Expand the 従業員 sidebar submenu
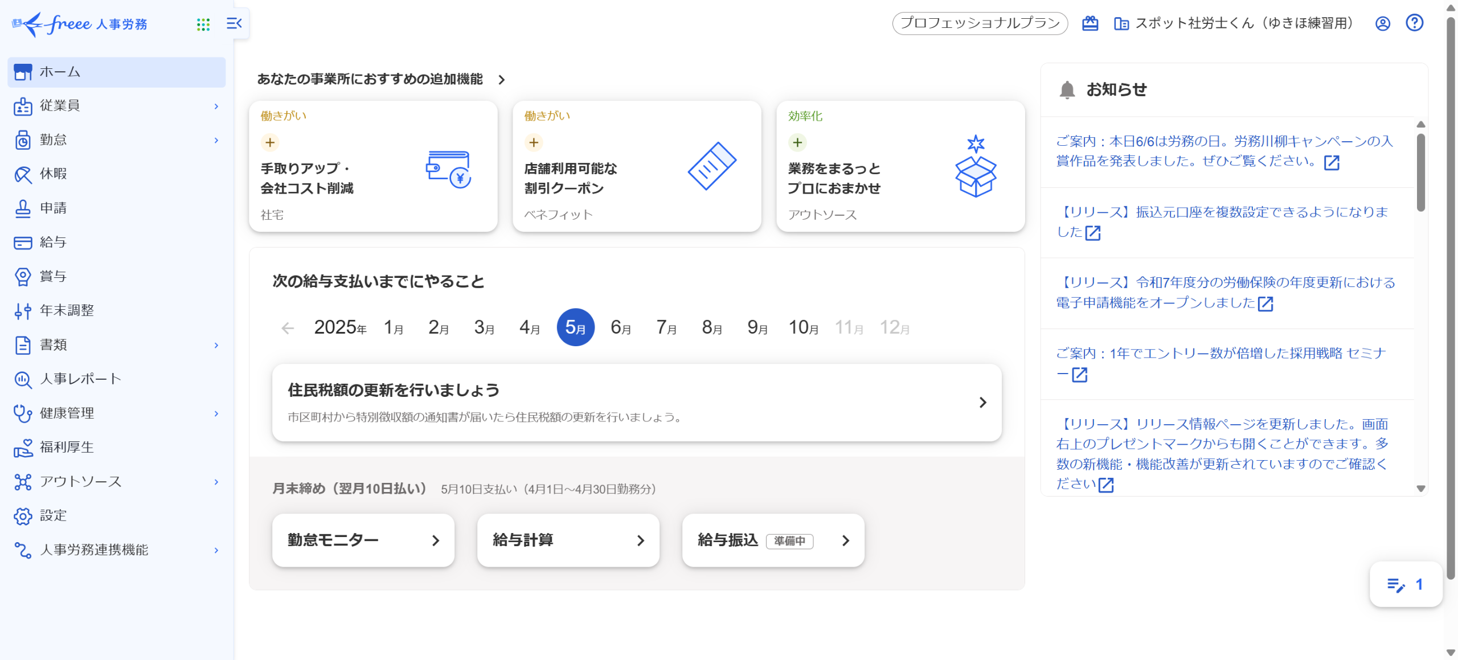 (216, 106)
